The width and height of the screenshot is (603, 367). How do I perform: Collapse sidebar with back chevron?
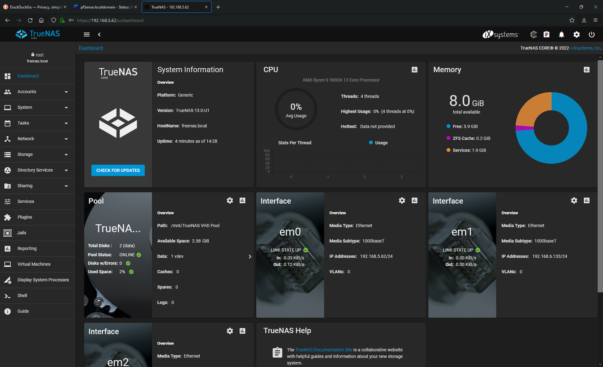pos(99,34)
